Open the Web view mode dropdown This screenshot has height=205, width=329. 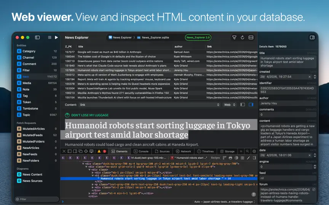point(230,105)
